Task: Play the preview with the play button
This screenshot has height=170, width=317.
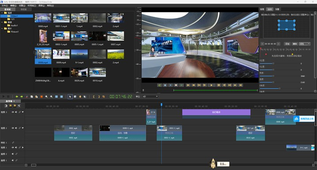Action: point(211,85)
